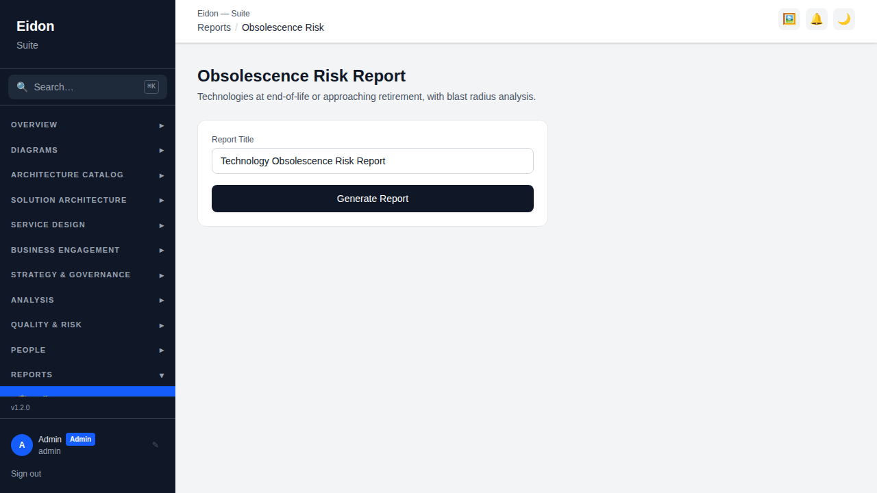Click the pencil edit profile icon

tap(156, 445)
